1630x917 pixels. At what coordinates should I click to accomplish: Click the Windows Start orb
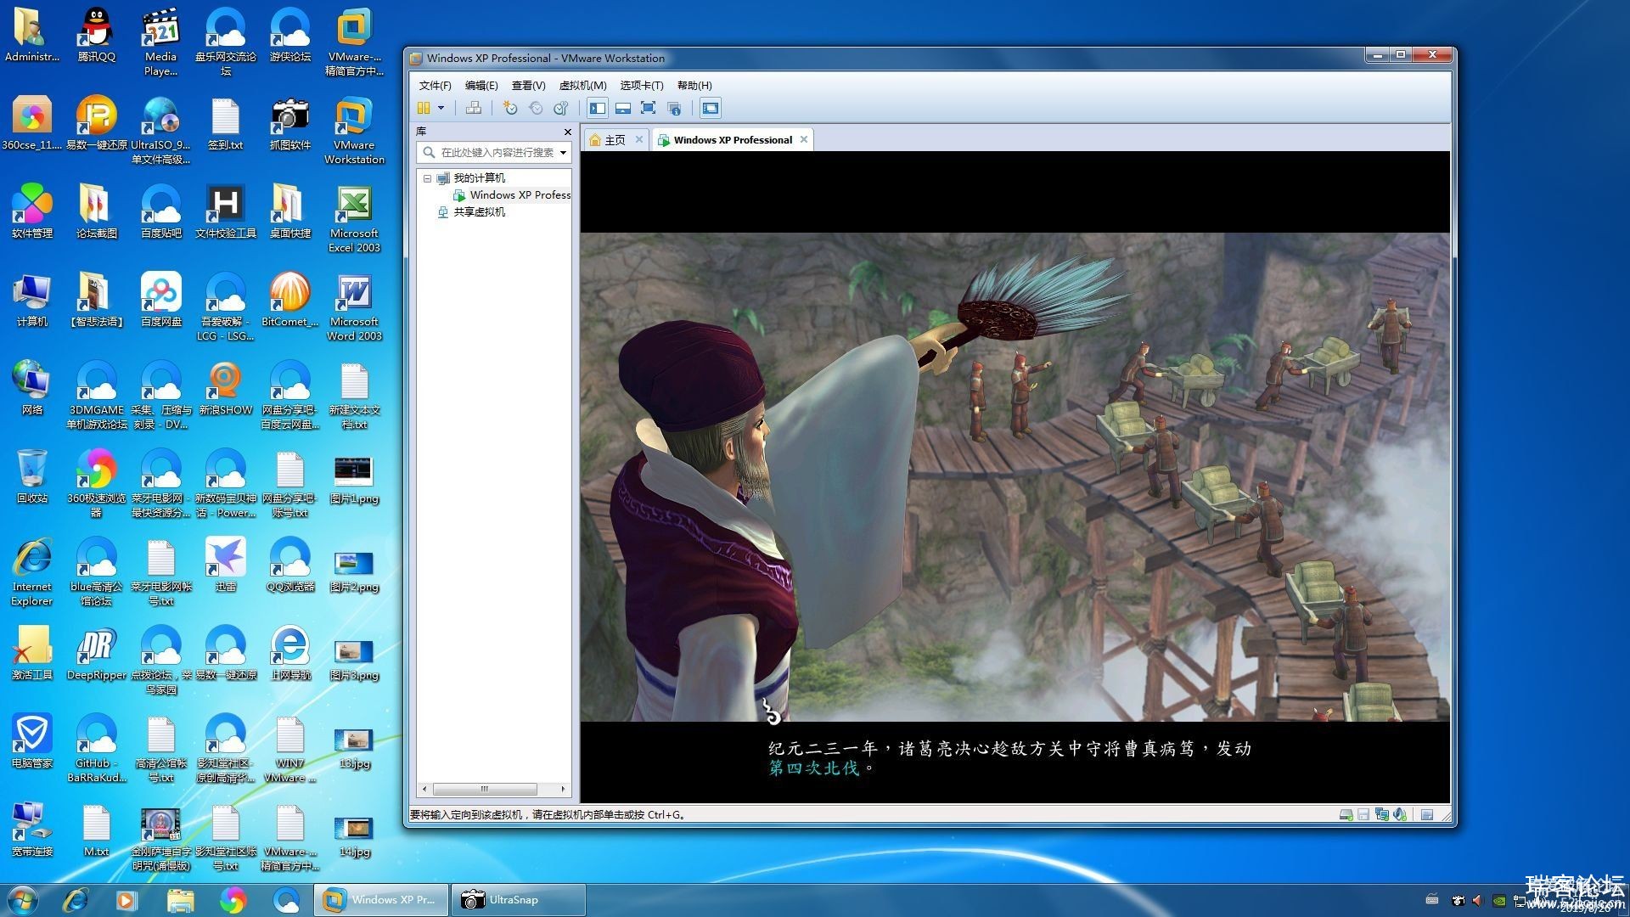click(x=23, y=899)
